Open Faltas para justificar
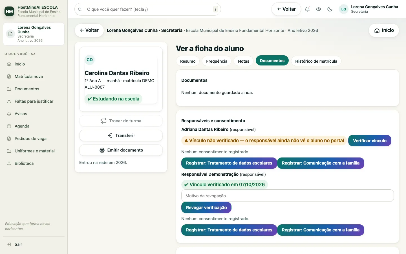Screen dimensions: 406x254 34,101
